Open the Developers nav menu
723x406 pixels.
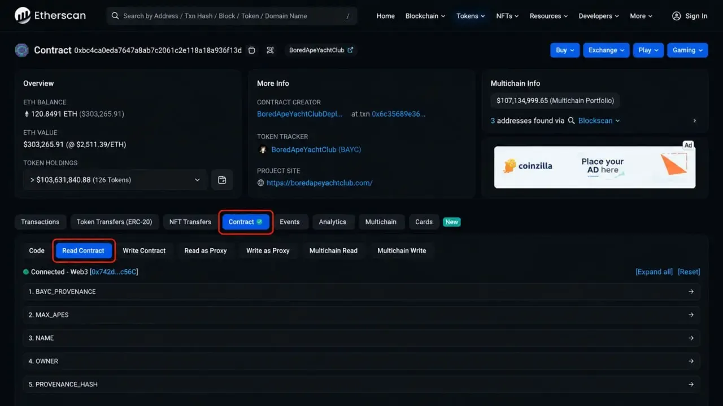click(x=599, y=16)
